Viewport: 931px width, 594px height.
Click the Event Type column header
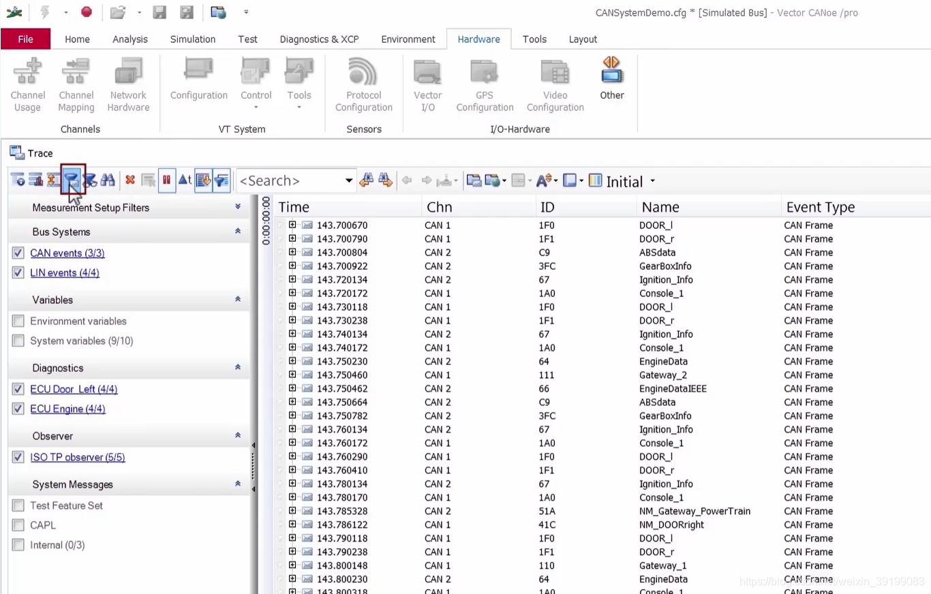[x=855, y=207]
